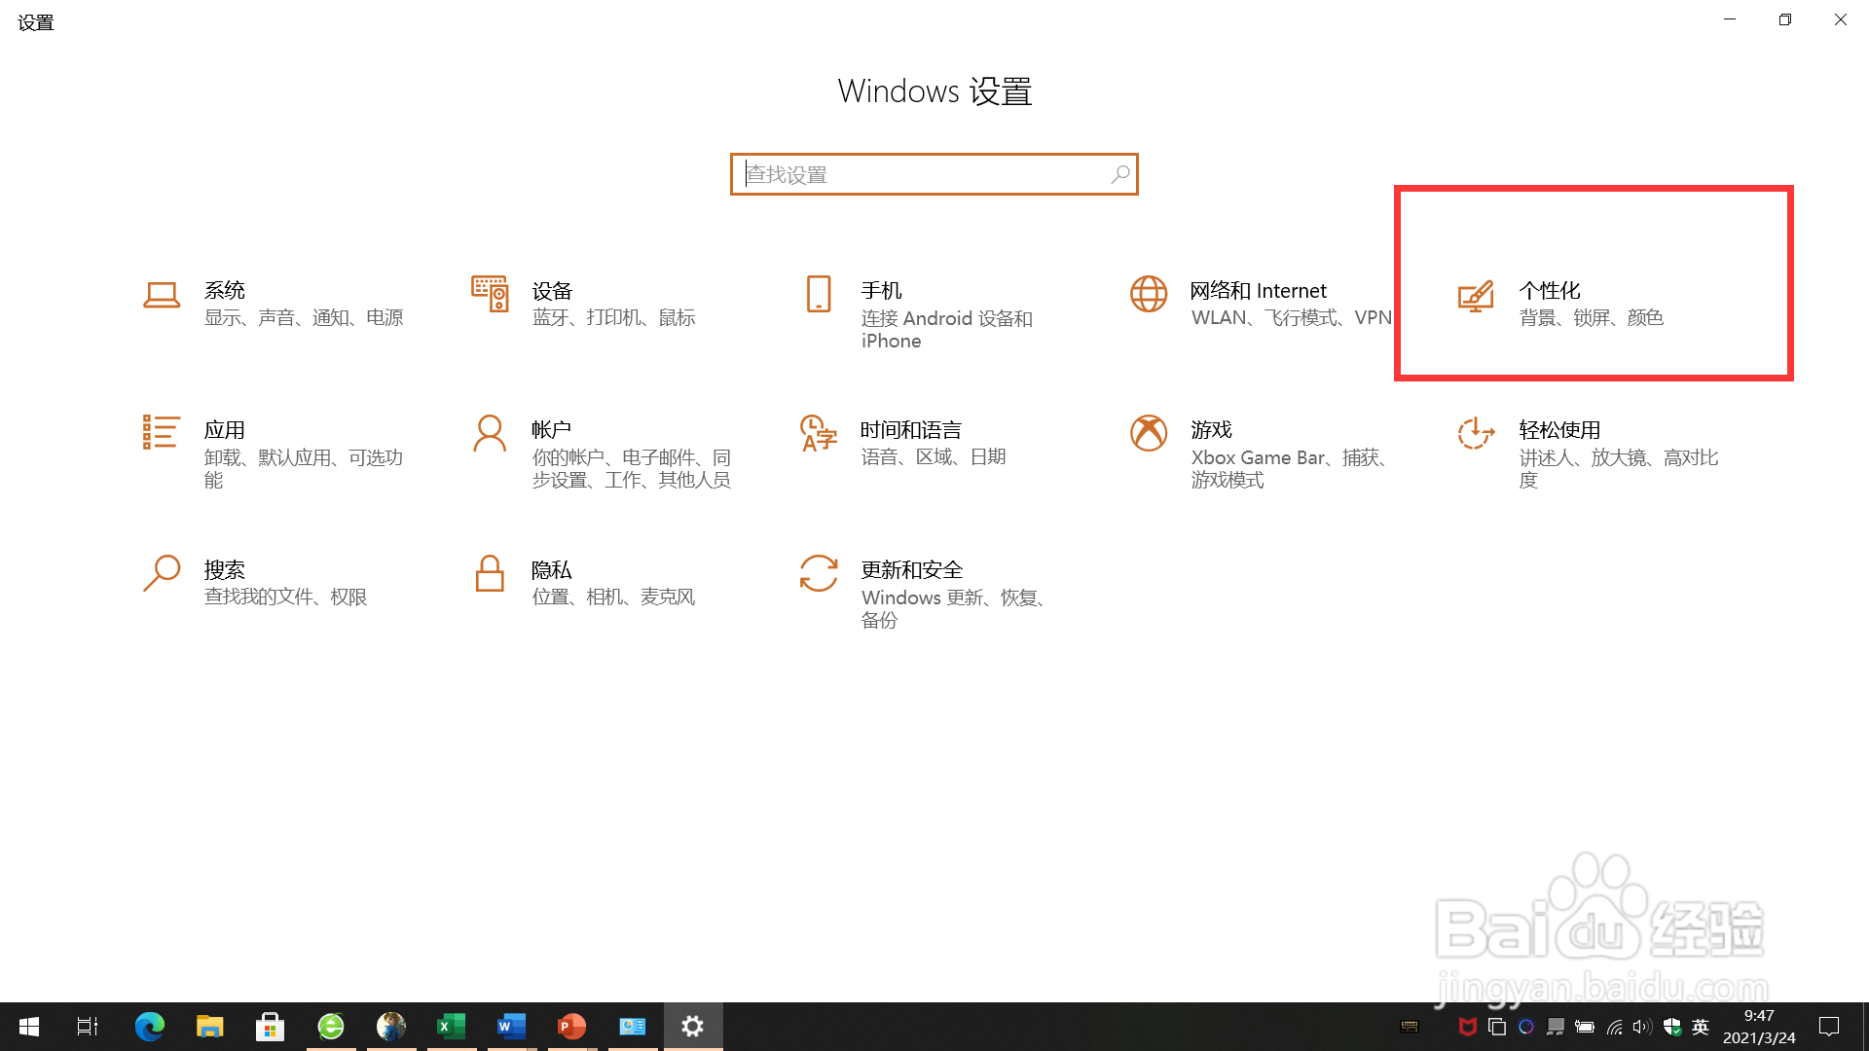Image resolution: width=1869 pixels, height=1051 pixels.
Task: Launch Excel from the taskbar
Action: (451, 1026)
